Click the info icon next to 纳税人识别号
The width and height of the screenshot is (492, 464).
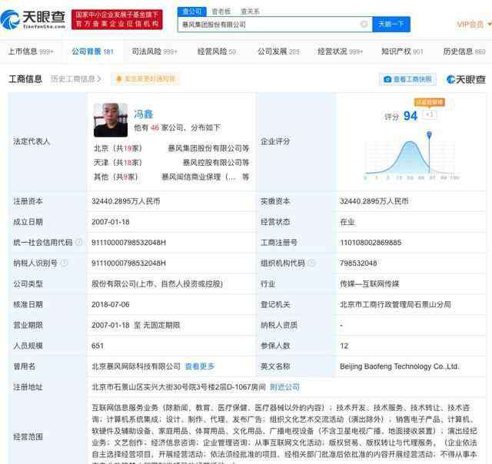click(x=64, y=263)
